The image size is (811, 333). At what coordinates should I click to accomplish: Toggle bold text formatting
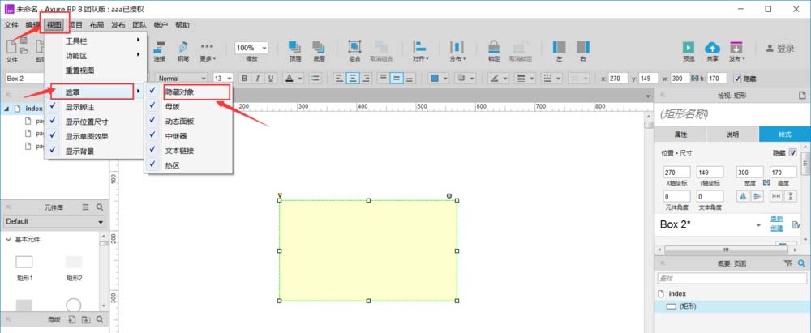(243, 78)
